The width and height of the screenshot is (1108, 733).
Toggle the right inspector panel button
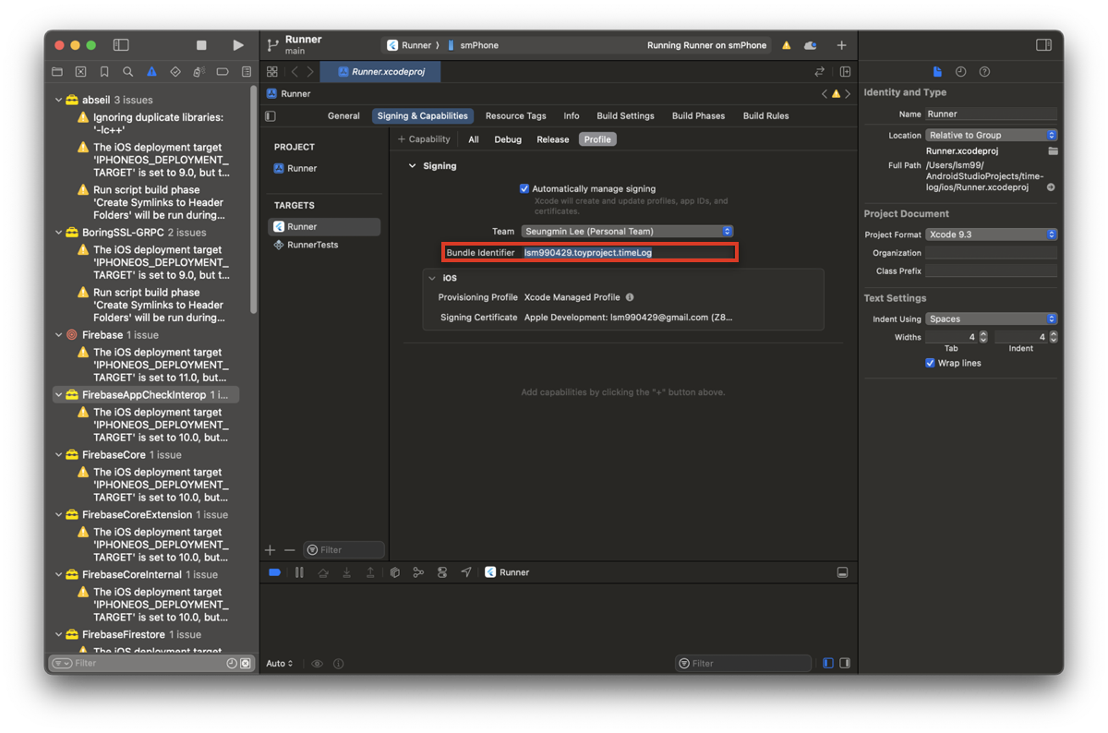pyautogui.click(x=1043, y=45)
